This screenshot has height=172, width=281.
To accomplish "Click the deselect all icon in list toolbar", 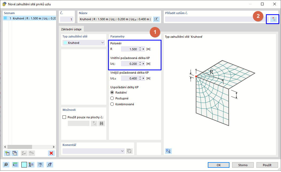I will [32, 153].
